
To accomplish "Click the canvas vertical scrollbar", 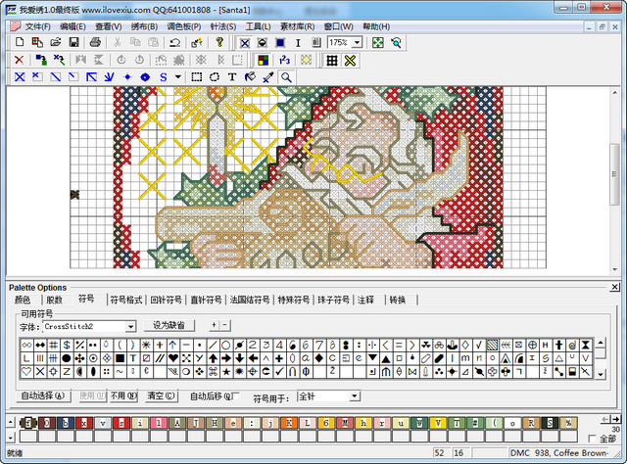I will click(x=614, y=176).
